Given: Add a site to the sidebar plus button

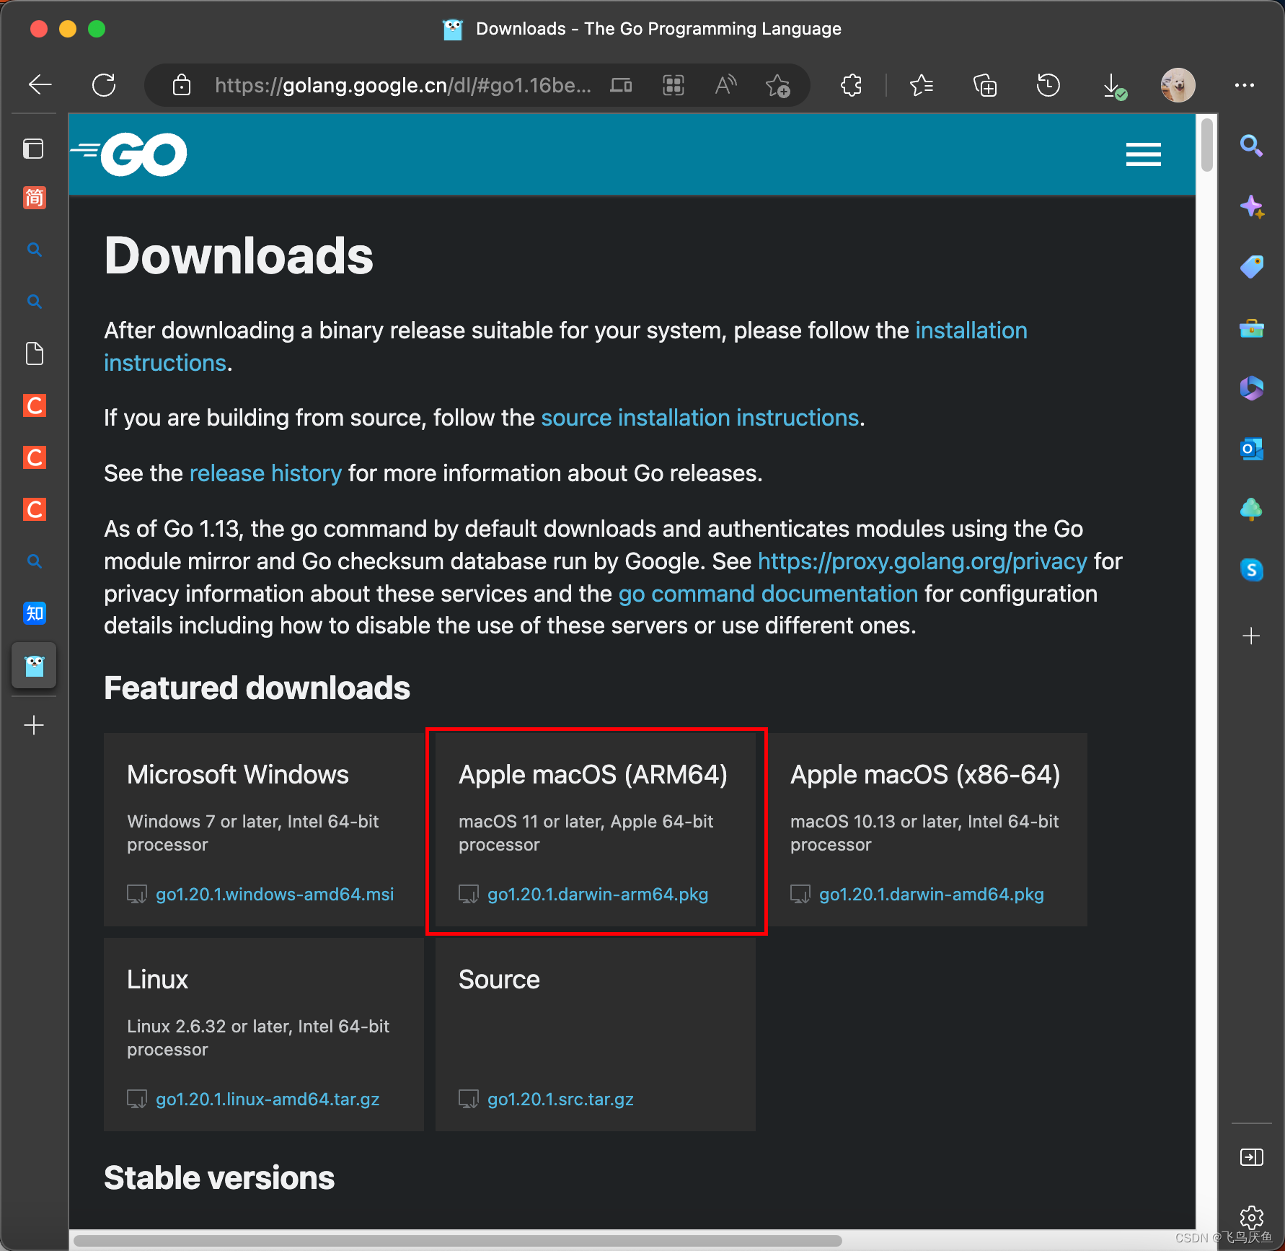Looking at the screenshot, I should tap(1251, 636).
